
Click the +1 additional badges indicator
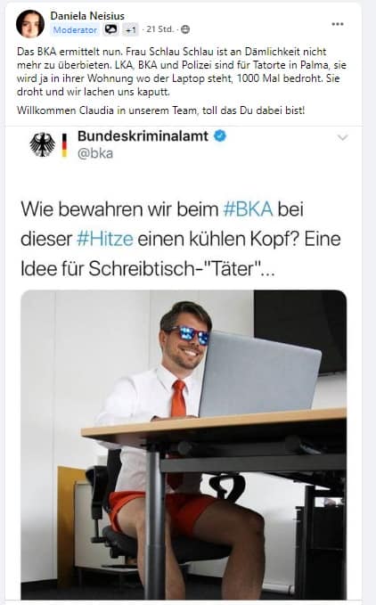(130, 29)
